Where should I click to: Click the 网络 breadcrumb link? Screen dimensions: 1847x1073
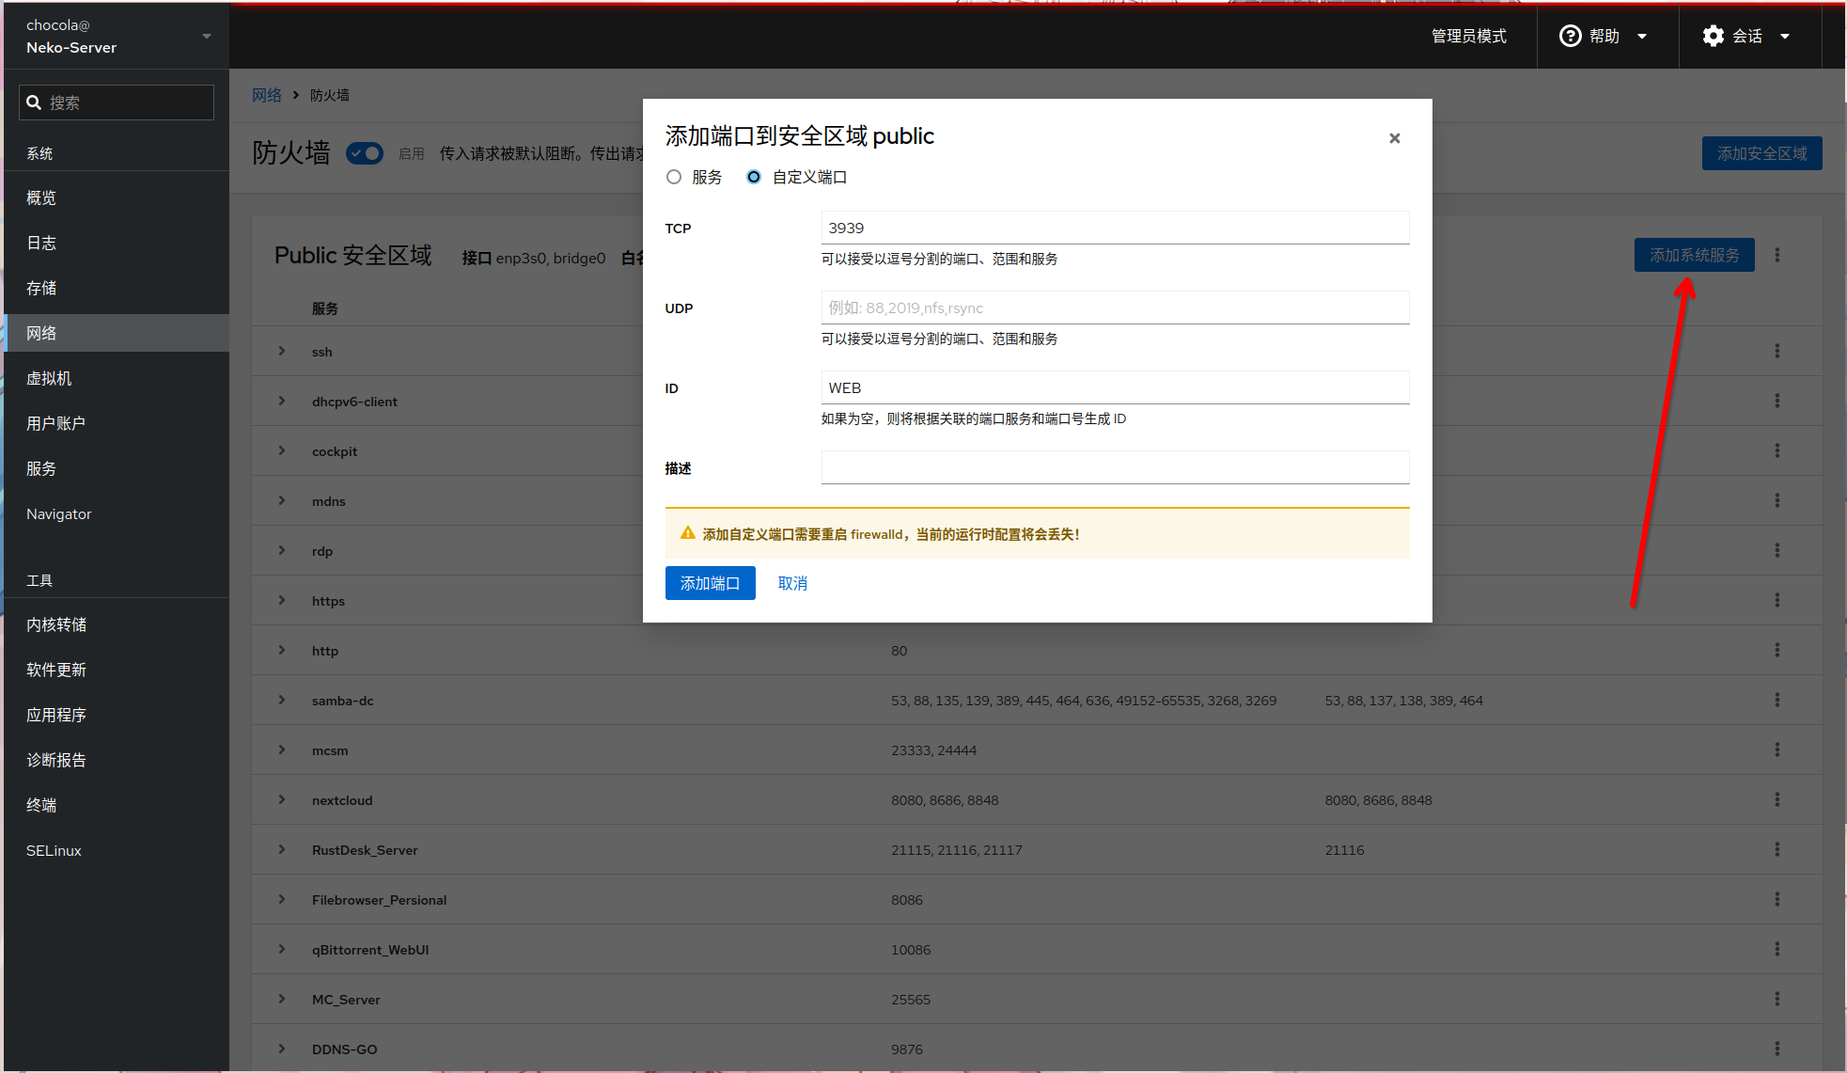click(x=267, y=95)
